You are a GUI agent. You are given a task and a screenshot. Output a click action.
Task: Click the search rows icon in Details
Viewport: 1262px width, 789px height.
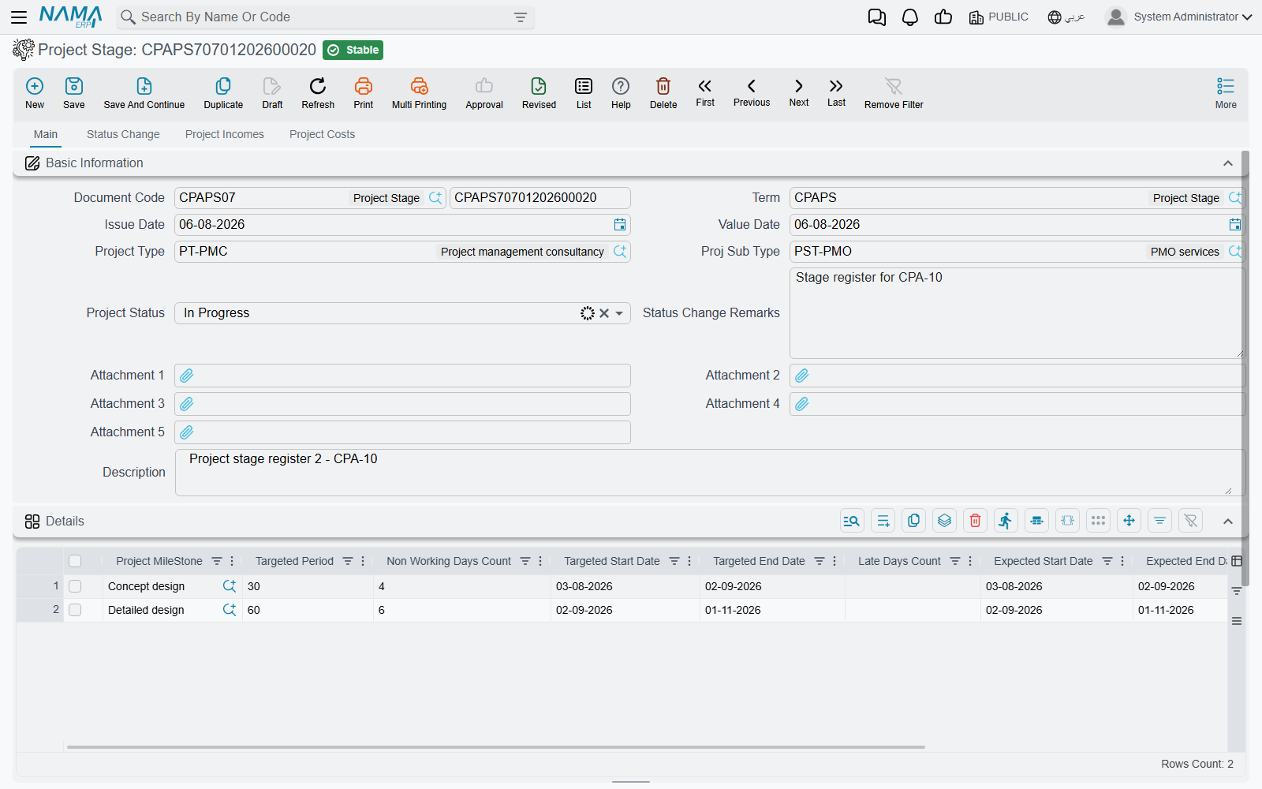[852, 521]
